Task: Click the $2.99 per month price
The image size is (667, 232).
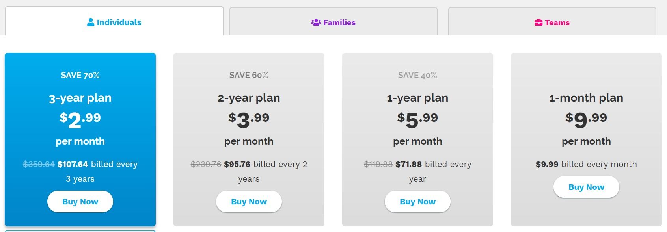Action: (80, 119)
